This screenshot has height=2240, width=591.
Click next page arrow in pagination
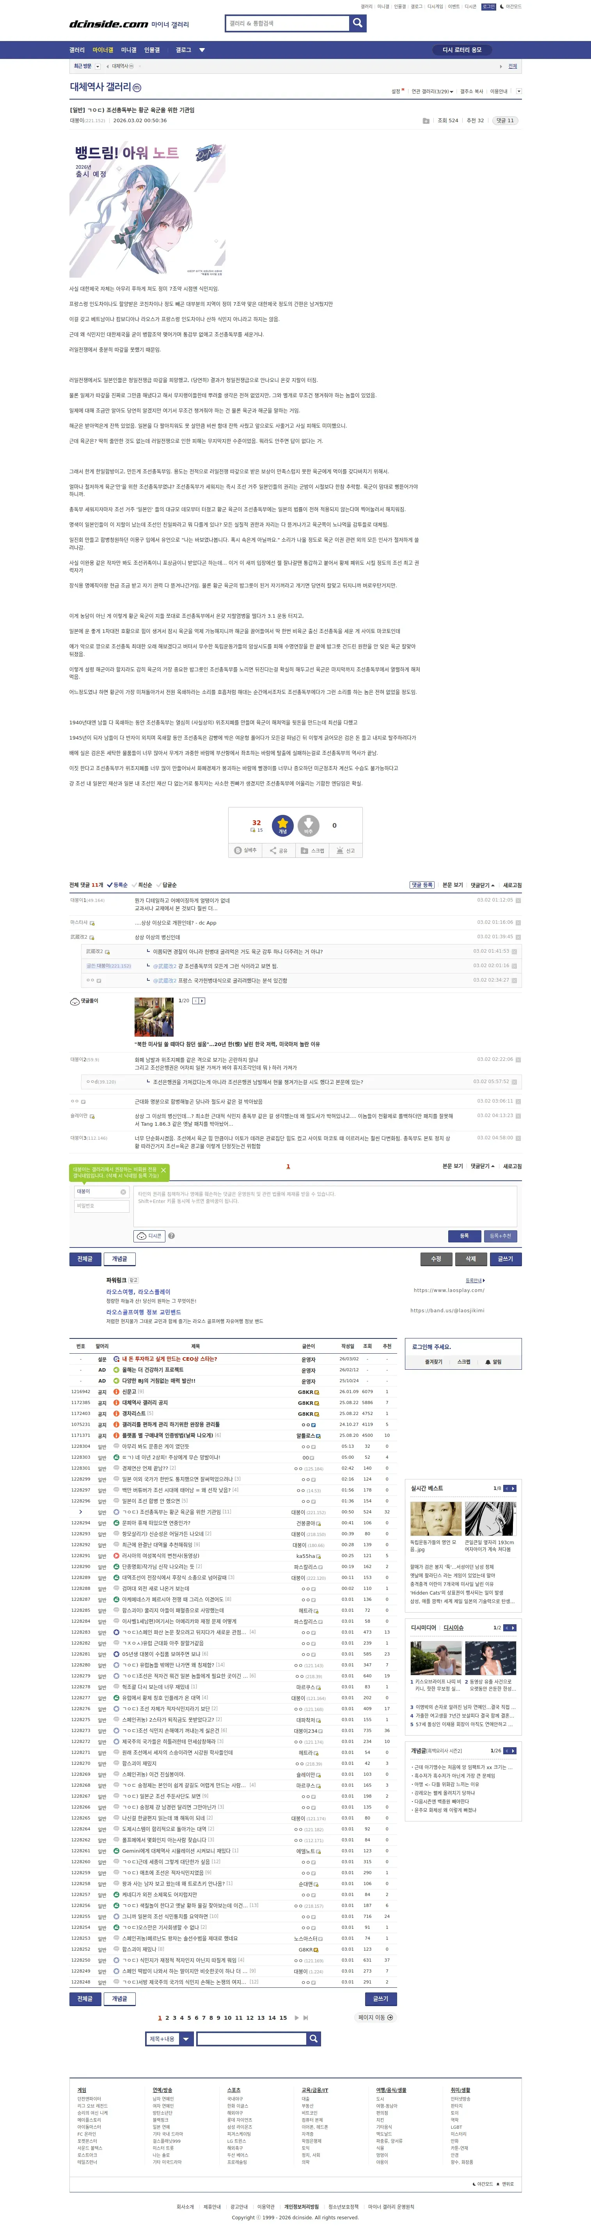pyautogui.click(x=296, y=2017)
